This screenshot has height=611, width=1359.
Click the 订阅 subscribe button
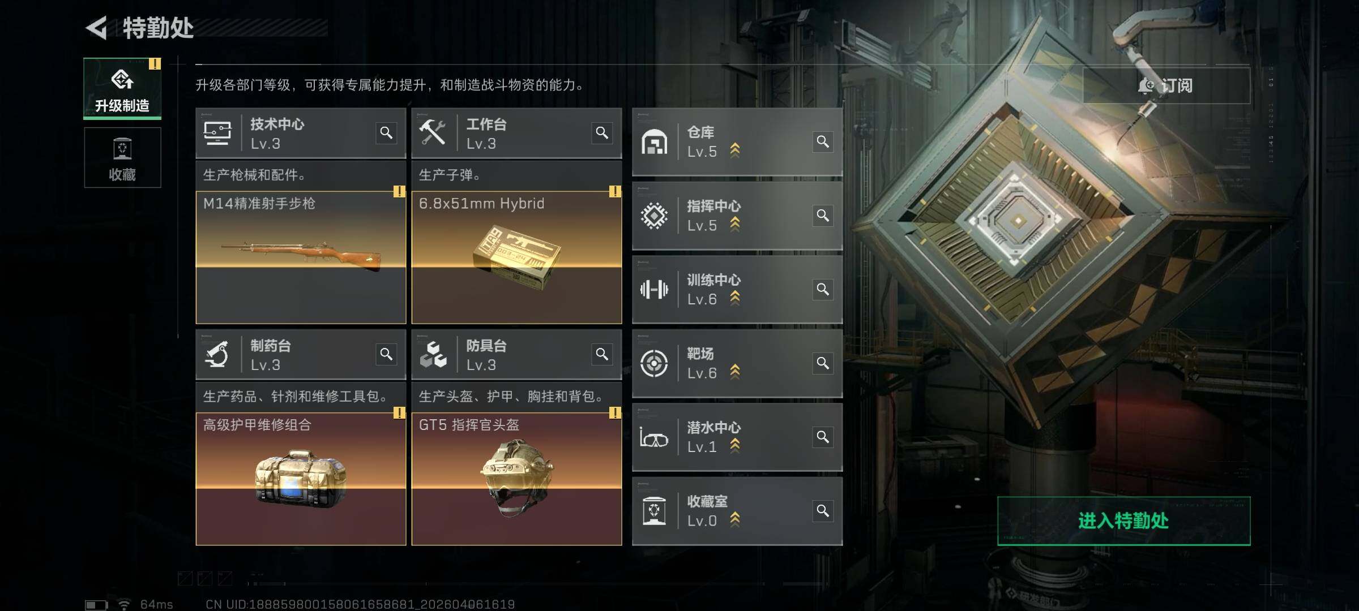tap(1166, 85)
